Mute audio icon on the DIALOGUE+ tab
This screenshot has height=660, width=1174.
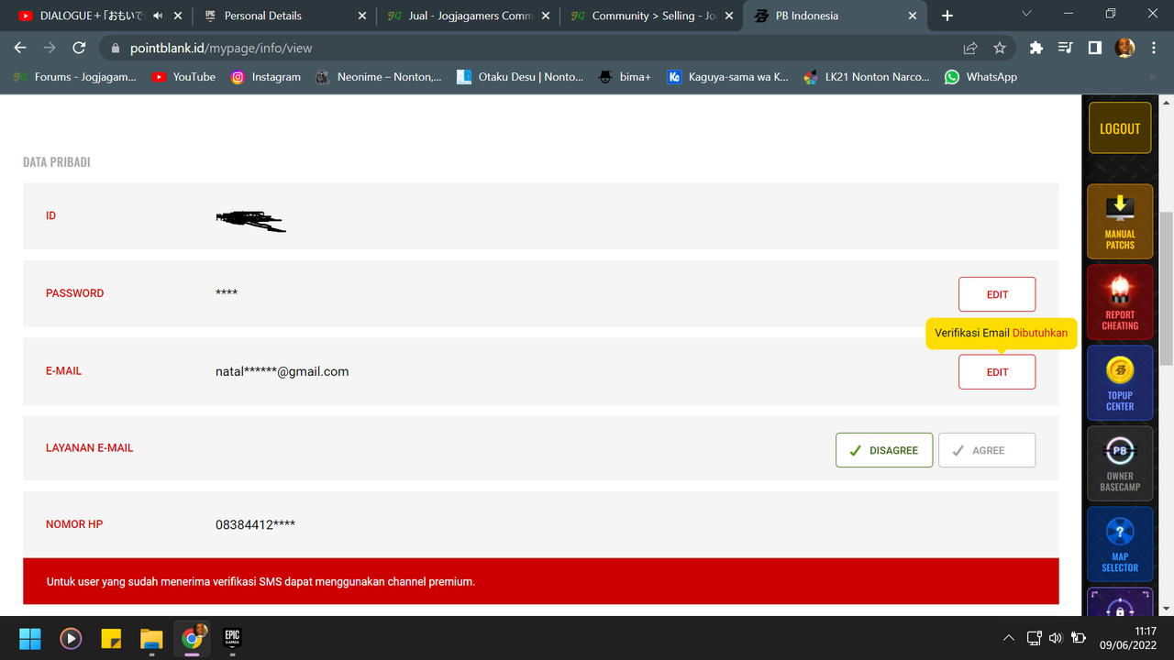[x=159, y=16]
